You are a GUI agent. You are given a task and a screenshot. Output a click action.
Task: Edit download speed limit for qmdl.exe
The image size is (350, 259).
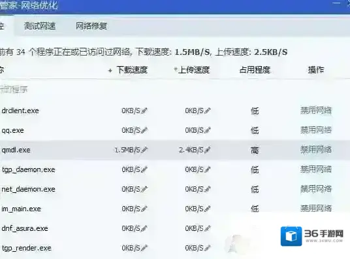[144, 150]
